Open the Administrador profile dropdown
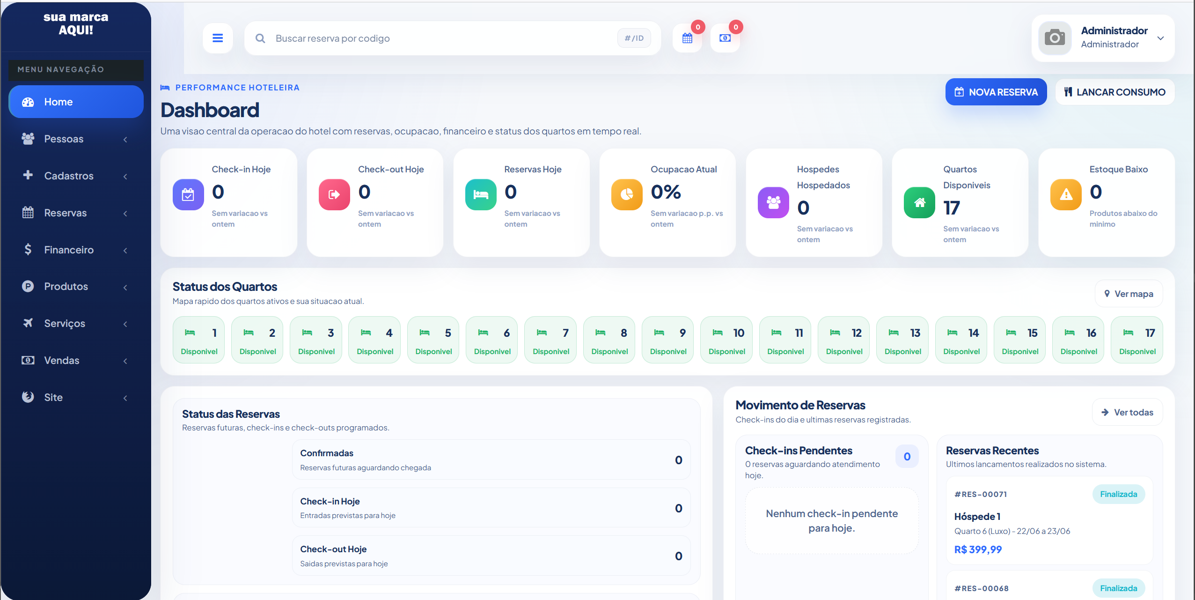Image resolution: width=1195 pixels, height=600 pixels. [1103, 38]
